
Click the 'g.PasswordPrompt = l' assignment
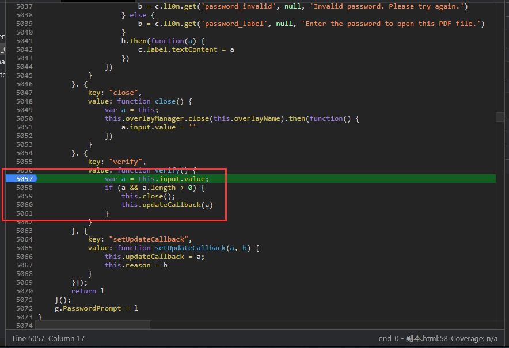tap(96, 308)
